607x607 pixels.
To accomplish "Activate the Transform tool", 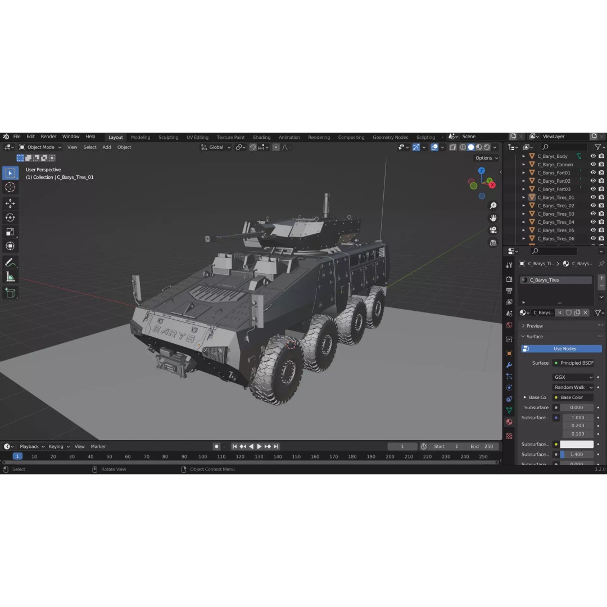I will click(x=10, y=246).
